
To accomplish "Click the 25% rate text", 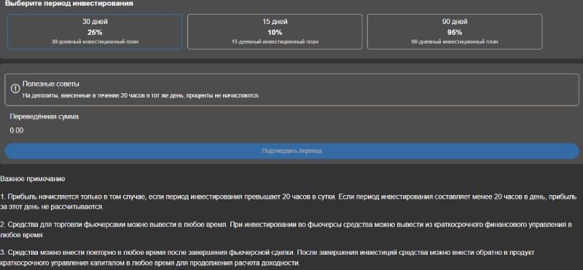I will tap(95, 32).
